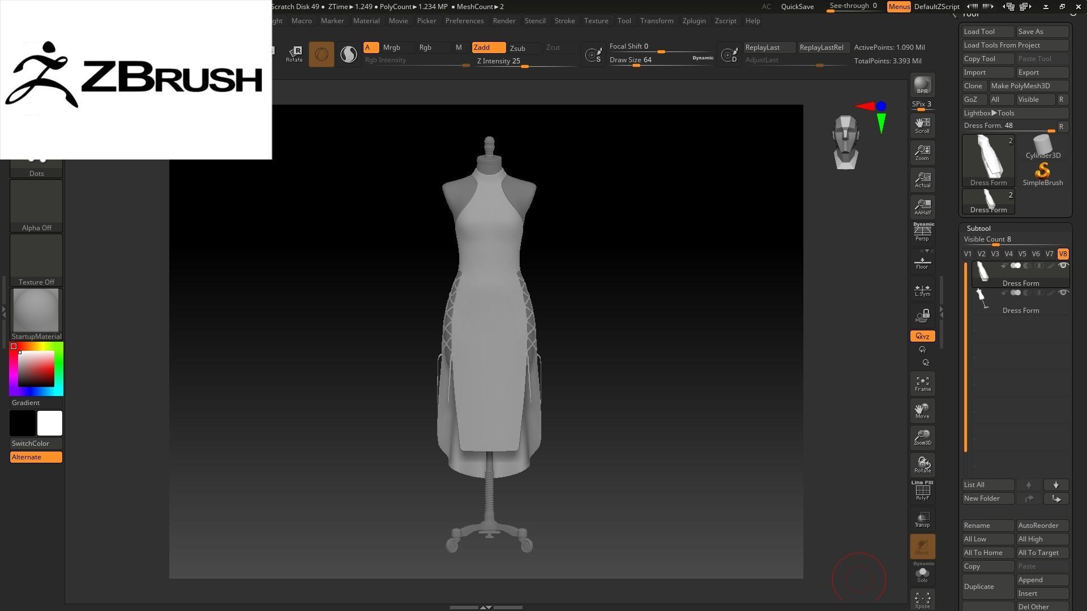Screen dimensions: 1087x611
Task: Toggle PolyF Line Fill icon
Action: tap(922, 491)
